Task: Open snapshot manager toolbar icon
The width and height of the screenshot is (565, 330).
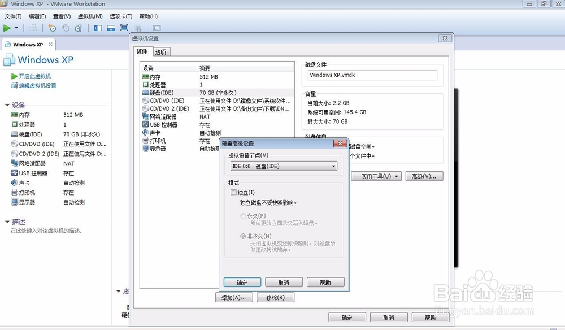Action: click(x=79, y=28)
